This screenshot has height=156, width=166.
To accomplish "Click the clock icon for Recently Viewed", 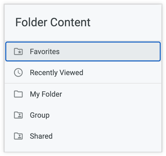I will point(18,73).
